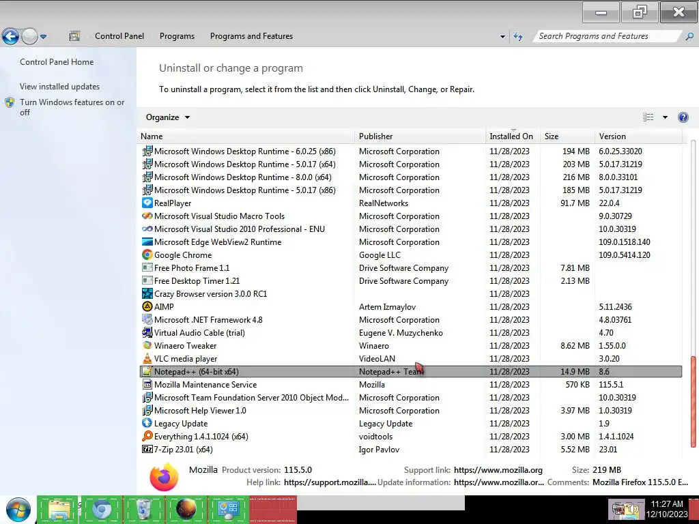This screenshot has height=524, width=699.
Task: Sort by the Name column header
Action: point(246,136)
